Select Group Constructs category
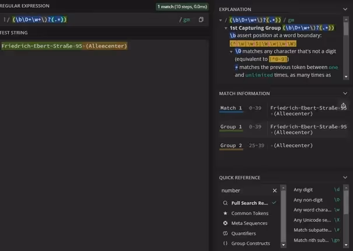This screenshot has width=353, height=251. coord(250,243)
